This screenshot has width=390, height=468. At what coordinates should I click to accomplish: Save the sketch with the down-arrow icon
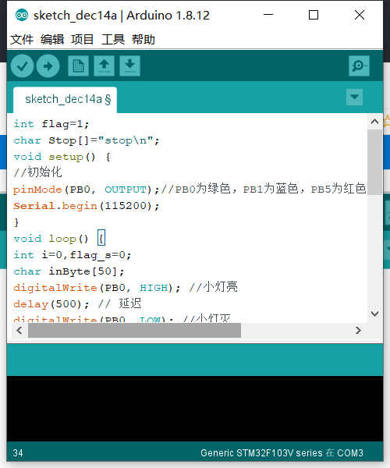[129, 66]
